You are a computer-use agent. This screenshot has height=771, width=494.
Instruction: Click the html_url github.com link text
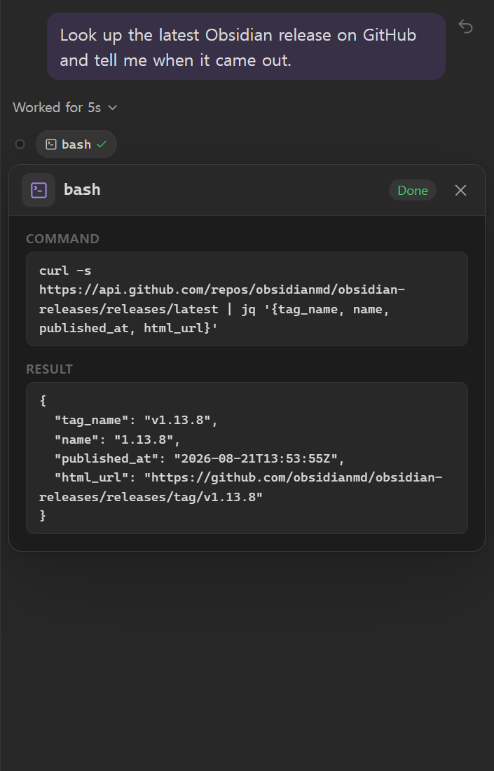click(x=241, y=487)
